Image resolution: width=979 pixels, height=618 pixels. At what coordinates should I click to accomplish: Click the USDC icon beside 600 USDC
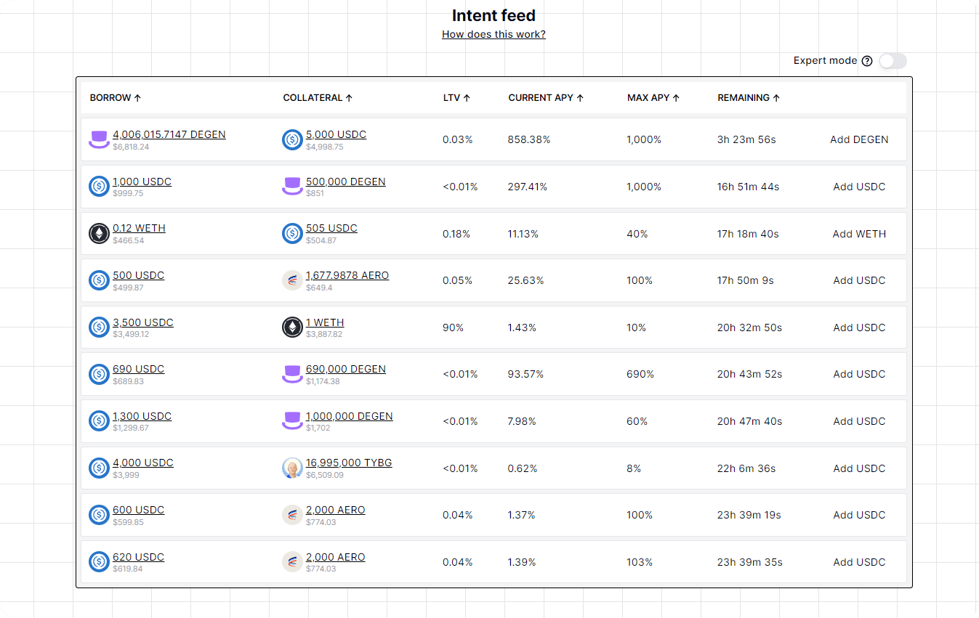tap(99, 515)
